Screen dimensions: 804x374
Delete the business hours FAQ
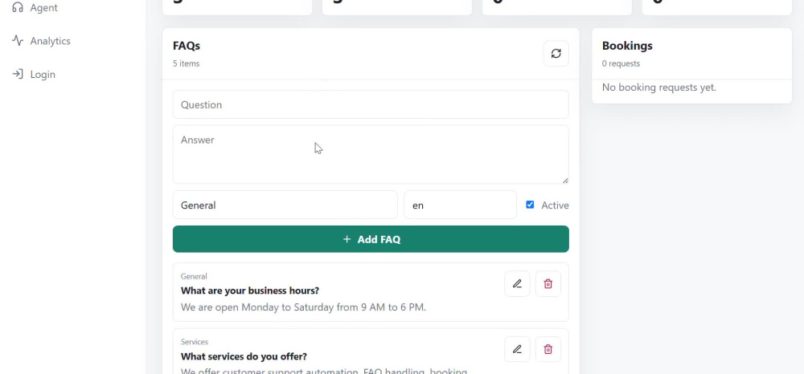pyautogui.click(x=548, y=284)
